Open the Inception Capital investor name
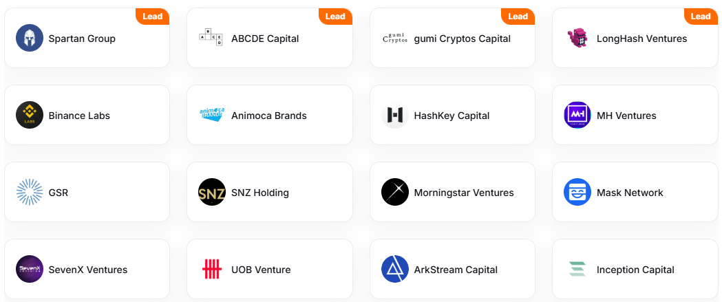Image resolution: width=722 pixels, height=302 pixels. click(635, 270)
